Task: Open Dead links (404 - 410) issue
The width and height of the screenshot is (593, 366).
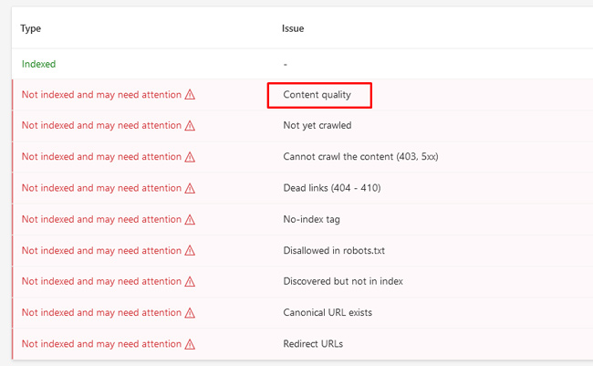Action: (x=331, y=188)
